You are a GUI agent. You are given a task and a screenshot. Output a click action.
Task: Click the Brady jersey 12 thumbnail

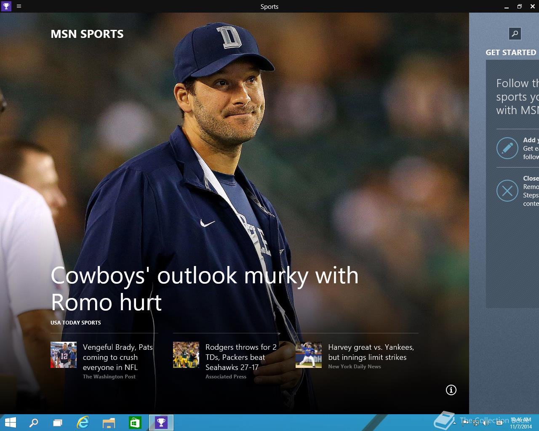coord(64,355)
